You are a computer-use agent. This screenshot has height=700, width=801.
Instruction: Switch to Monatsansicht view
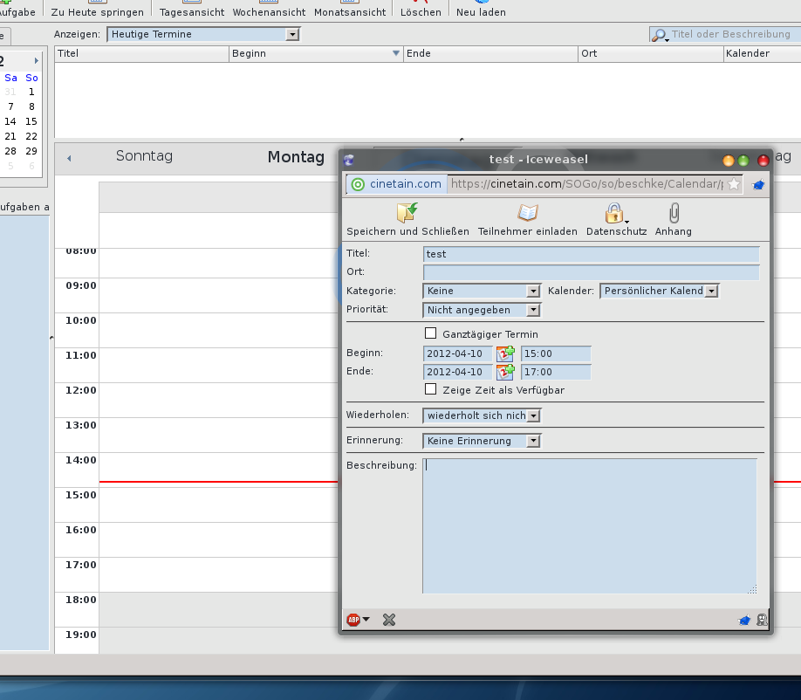[x=350, y=12]
